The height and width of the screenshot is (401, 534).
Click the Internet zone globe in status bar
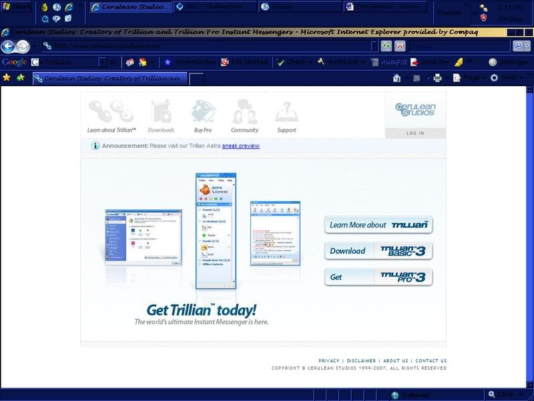[395, 395]
